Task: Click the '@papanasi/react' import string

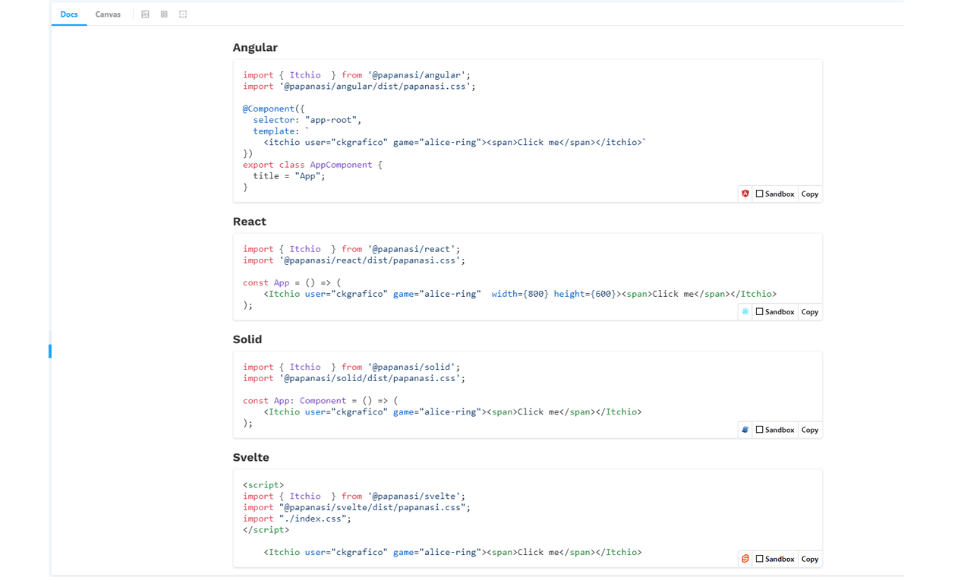Action: [411, 249]
